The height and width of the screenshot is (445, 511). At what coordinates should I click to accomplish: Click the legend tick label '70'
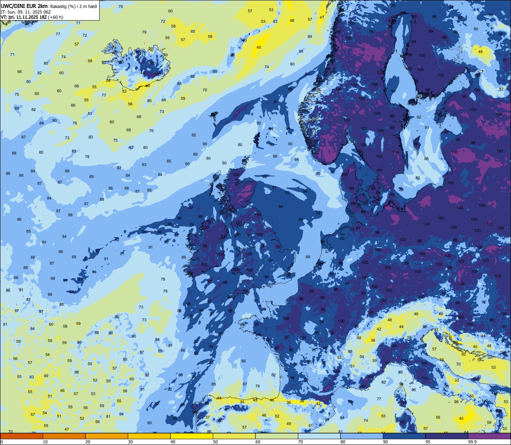click(x=300, y=442)
